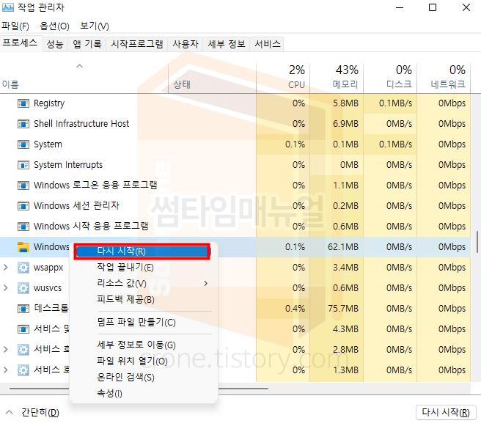This screenshot has height=426, width=481.
Task: Click the sort arrow above 이름 column
Action: coord(79,66)
